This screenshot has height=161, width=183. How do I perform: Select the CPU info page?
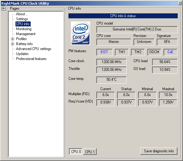pos(23,24)
